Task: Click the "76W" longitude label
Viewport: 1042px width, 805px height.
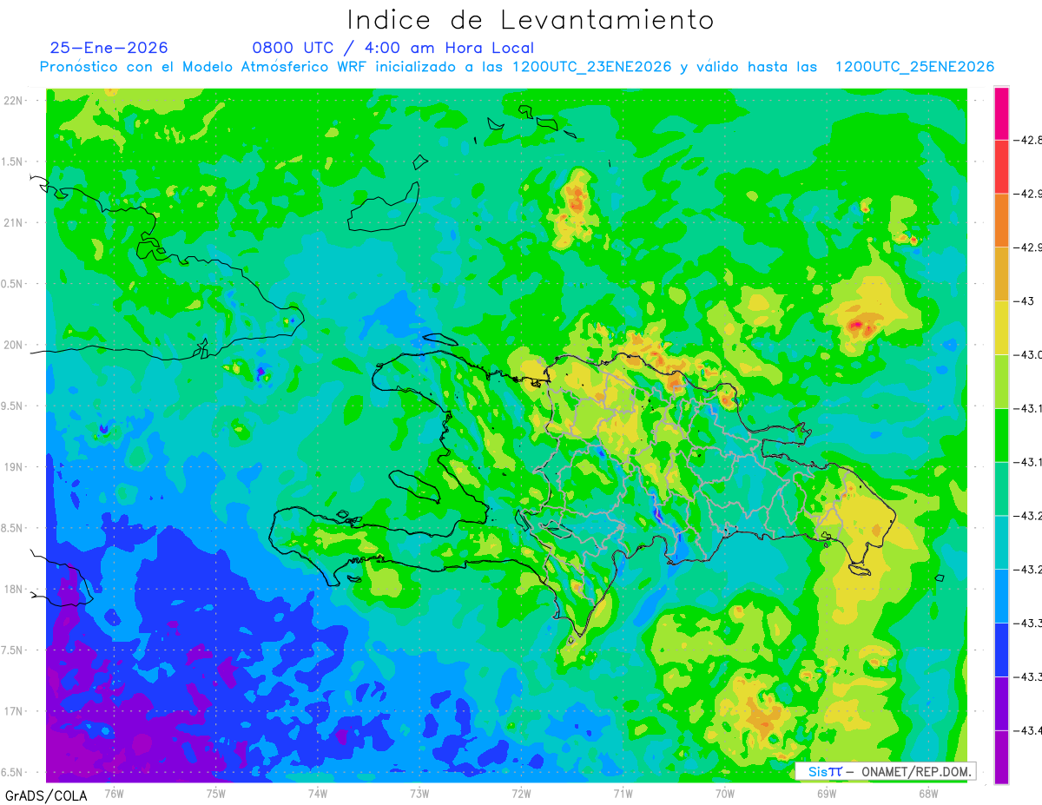Action: point(114,793)
